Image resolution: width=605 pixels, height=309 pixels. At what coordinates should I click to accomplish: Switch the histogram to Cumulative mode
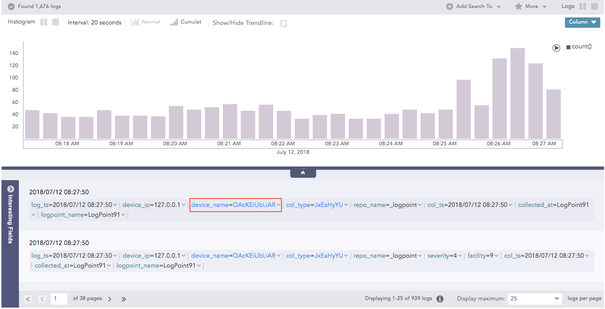click(x=186, y=22)
